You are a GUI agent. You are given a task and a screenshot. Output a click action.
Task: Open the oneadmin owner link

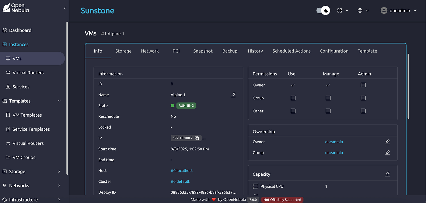(334, 142)
